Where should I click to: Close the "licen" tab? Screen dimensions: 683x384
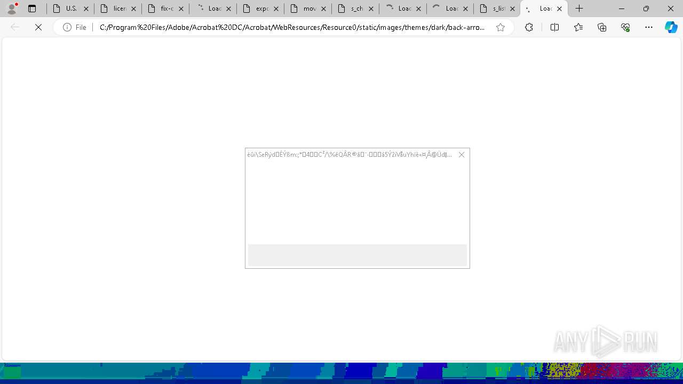(134, 9)
